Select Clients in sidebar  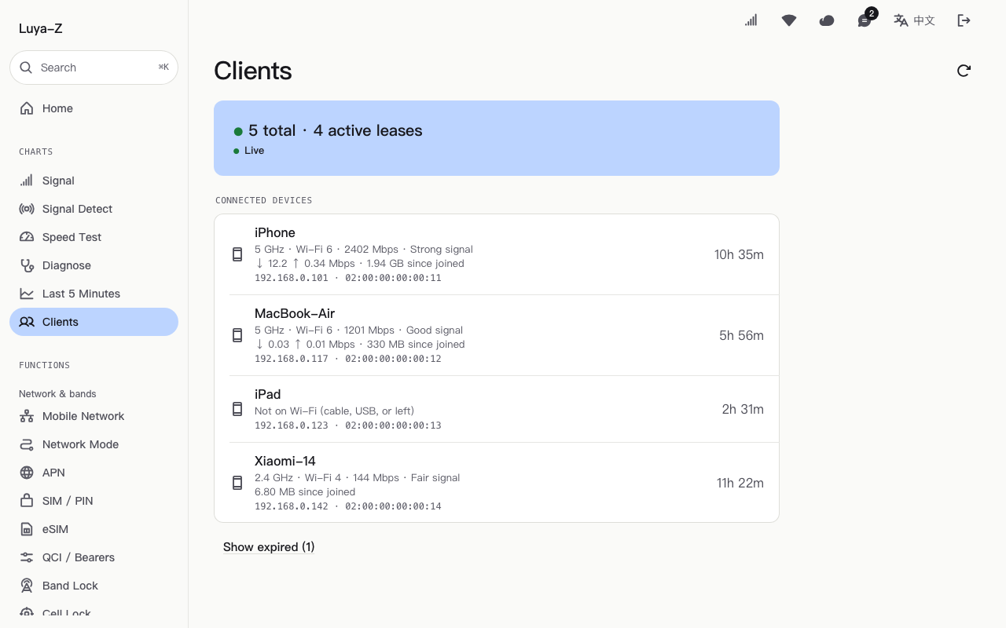point(94,322)
